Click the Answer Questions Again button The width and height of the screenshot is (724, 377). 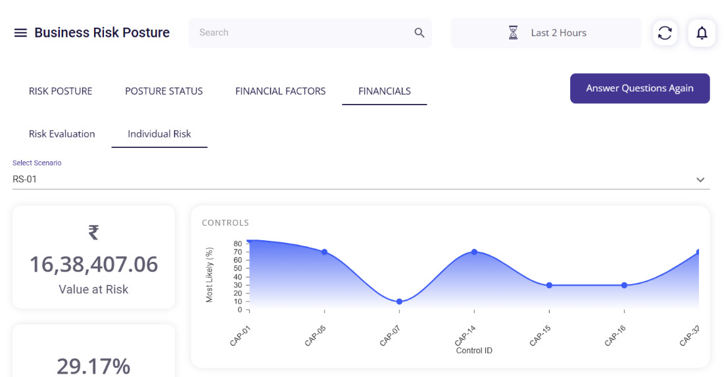[x=640, y=88]
